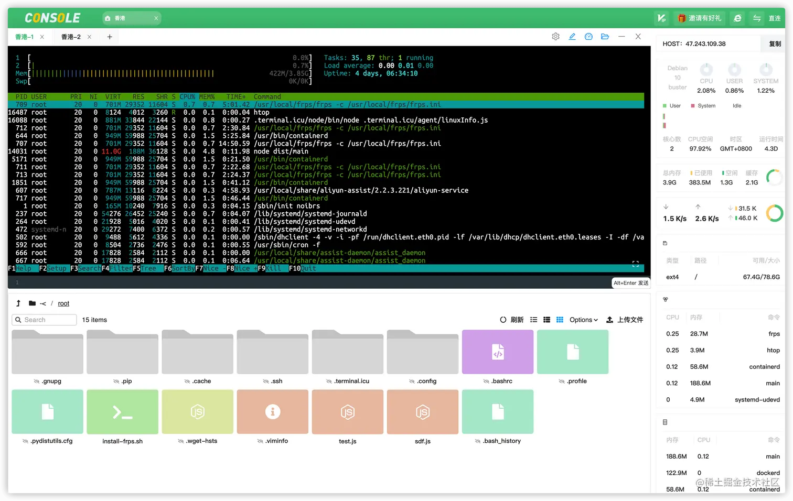Viewport: 793px width, 501px height.
Task: Open the .pip folder
Action: click(122, 352)
